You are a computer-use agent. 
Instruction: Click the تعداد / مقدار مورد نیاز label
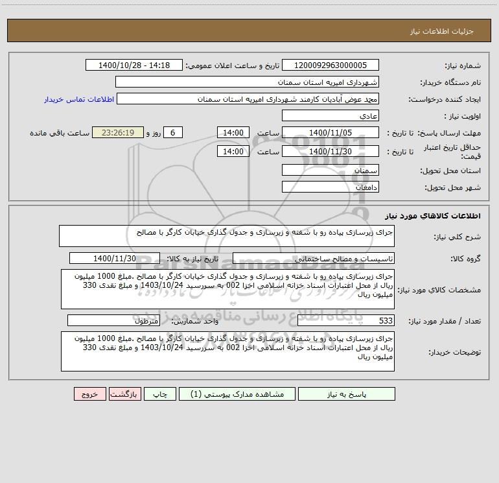[445, 321]
